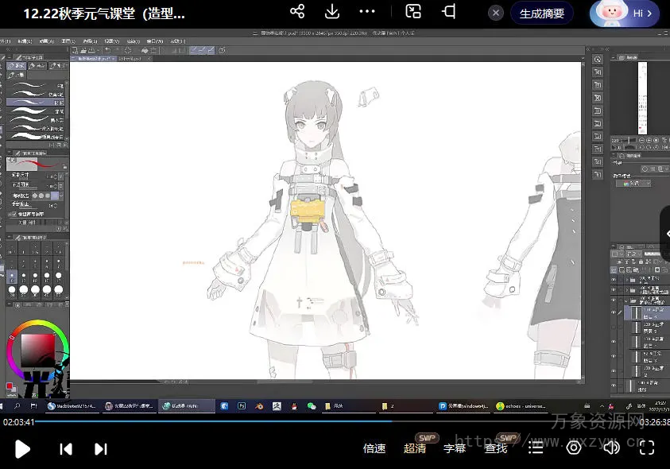Screen dimensions: 670x469
Task: Skip to the previous video
Action: 66,449
